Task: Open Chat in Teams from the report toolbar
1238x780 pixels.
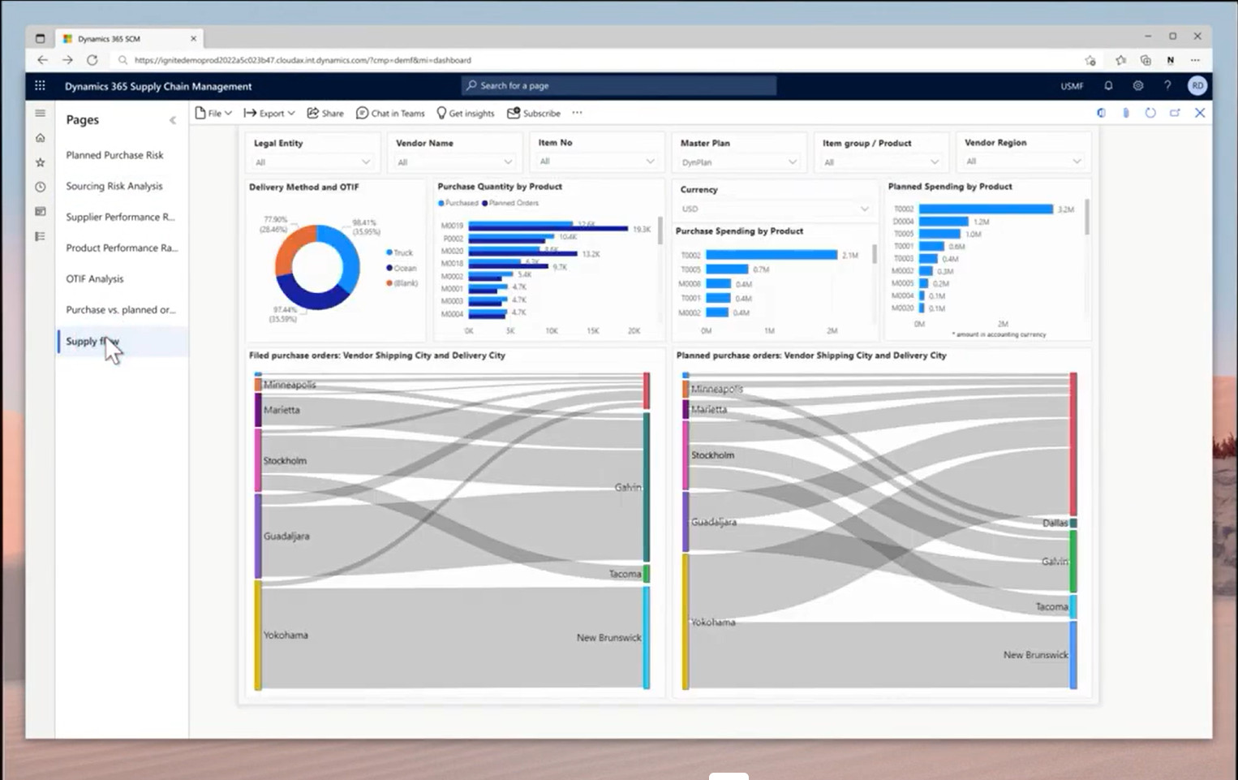Action: (390, 113)
